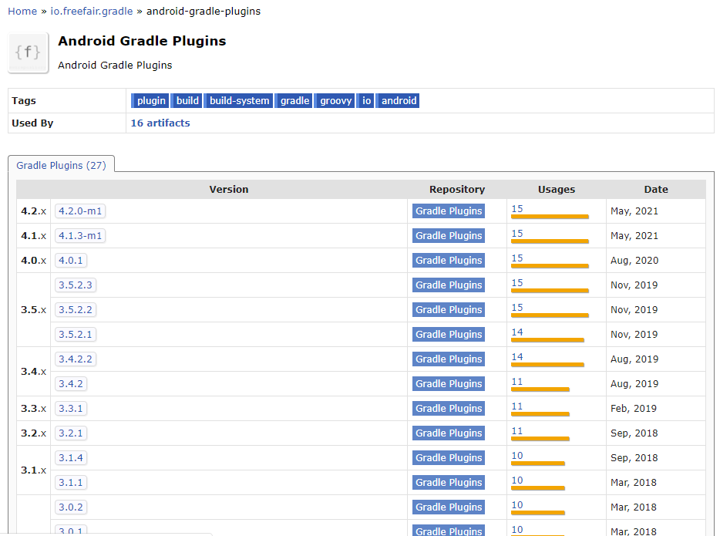Open version 3.1.4
Image resolution: width=720 pixels, height=536 pixels.
pyautogui.click(x=71, y=458)
